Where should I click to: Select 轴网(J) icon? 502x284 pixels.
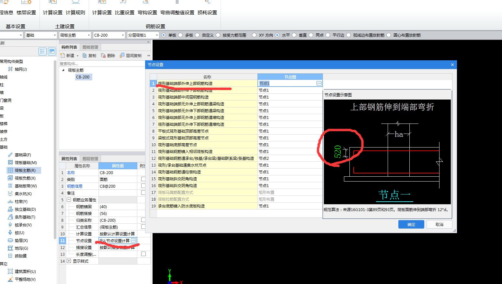coord(10,69)
